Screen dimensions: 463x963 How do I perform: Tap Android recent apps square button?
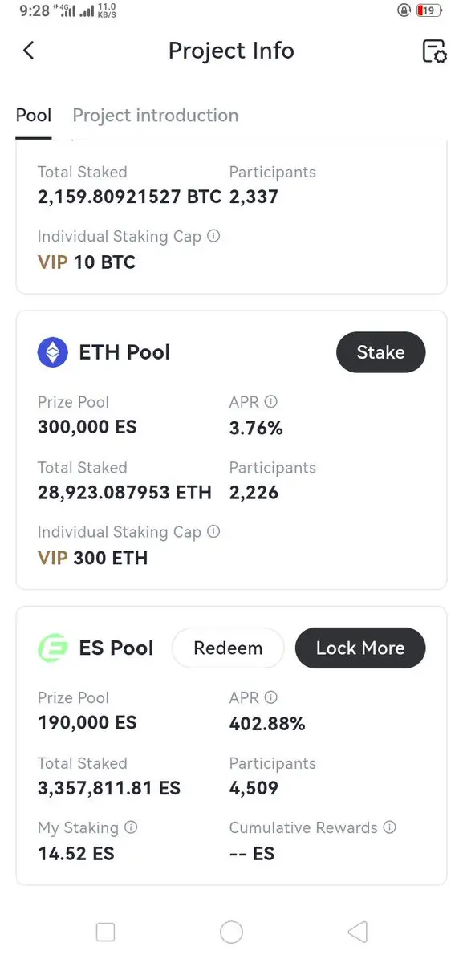(x=105, y=932)
